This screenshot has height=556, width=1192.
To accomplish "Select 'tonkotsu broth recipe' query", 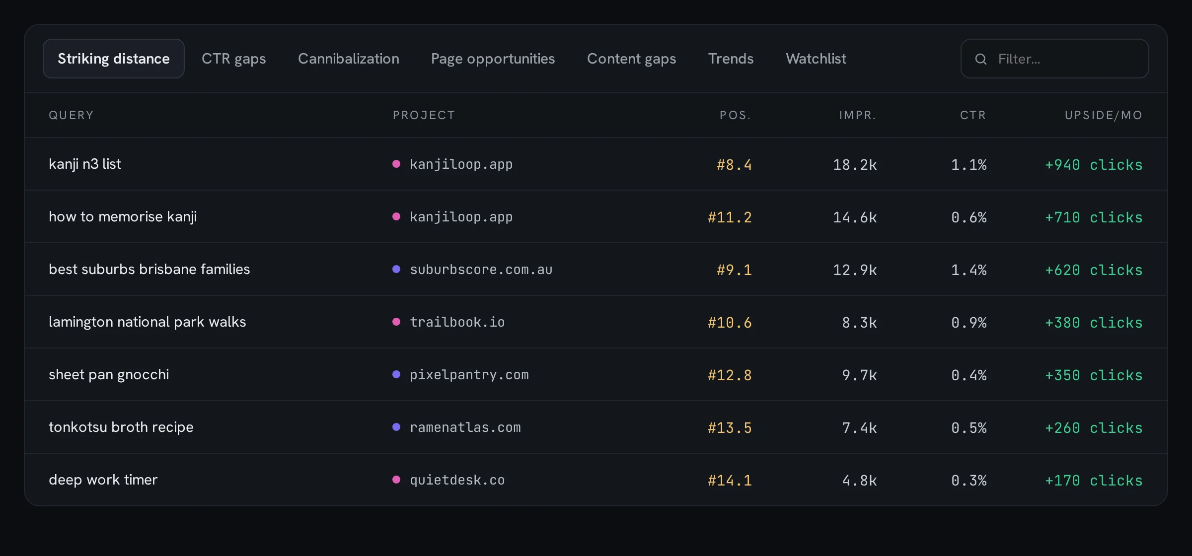I will point(121,427).
